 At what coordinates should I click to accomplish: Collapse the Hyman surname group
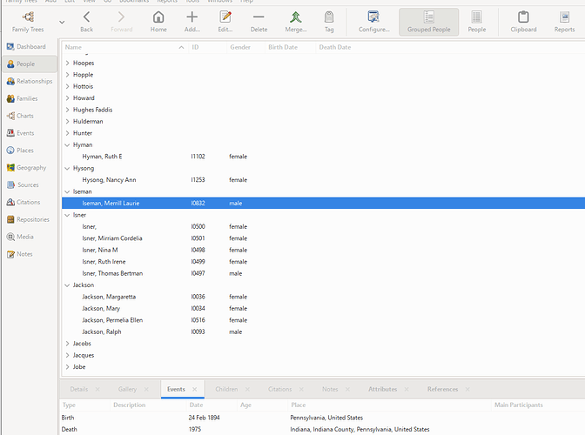click(x=68, y=144)
